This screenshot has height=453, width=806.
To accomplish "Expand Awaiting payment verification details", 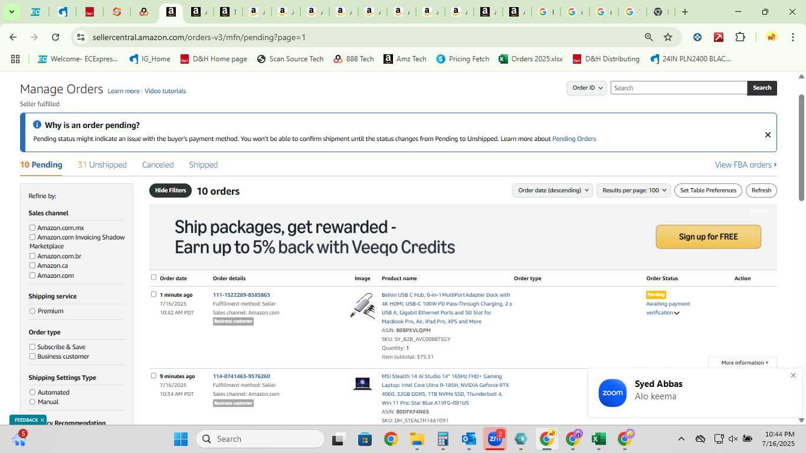I will pos(677,313).
